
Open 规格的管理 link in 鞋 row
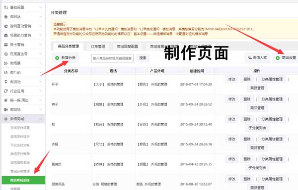click(115, 124)
